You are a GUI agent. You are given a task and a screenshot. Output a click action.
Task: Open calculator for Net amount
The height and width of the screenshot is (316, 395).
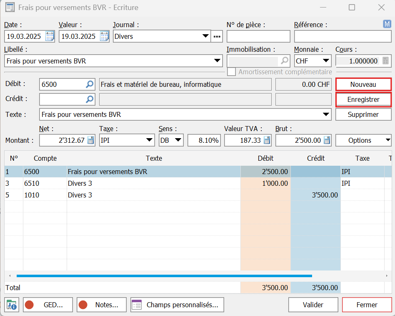tap(90, 141)
